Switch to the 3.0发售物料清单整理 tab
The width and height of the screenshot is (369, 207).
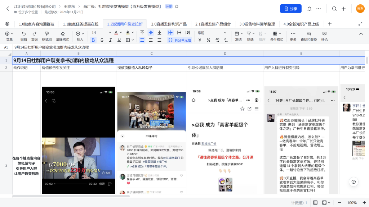(x=257, y=24)
